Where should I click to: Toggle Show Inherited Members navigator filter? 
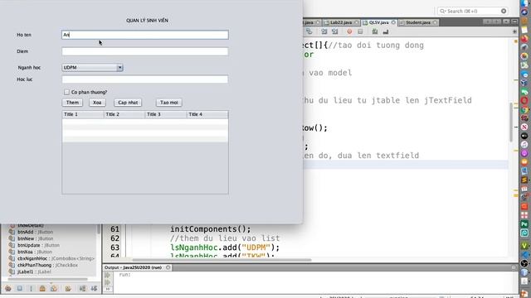click(x=8, y=289)
